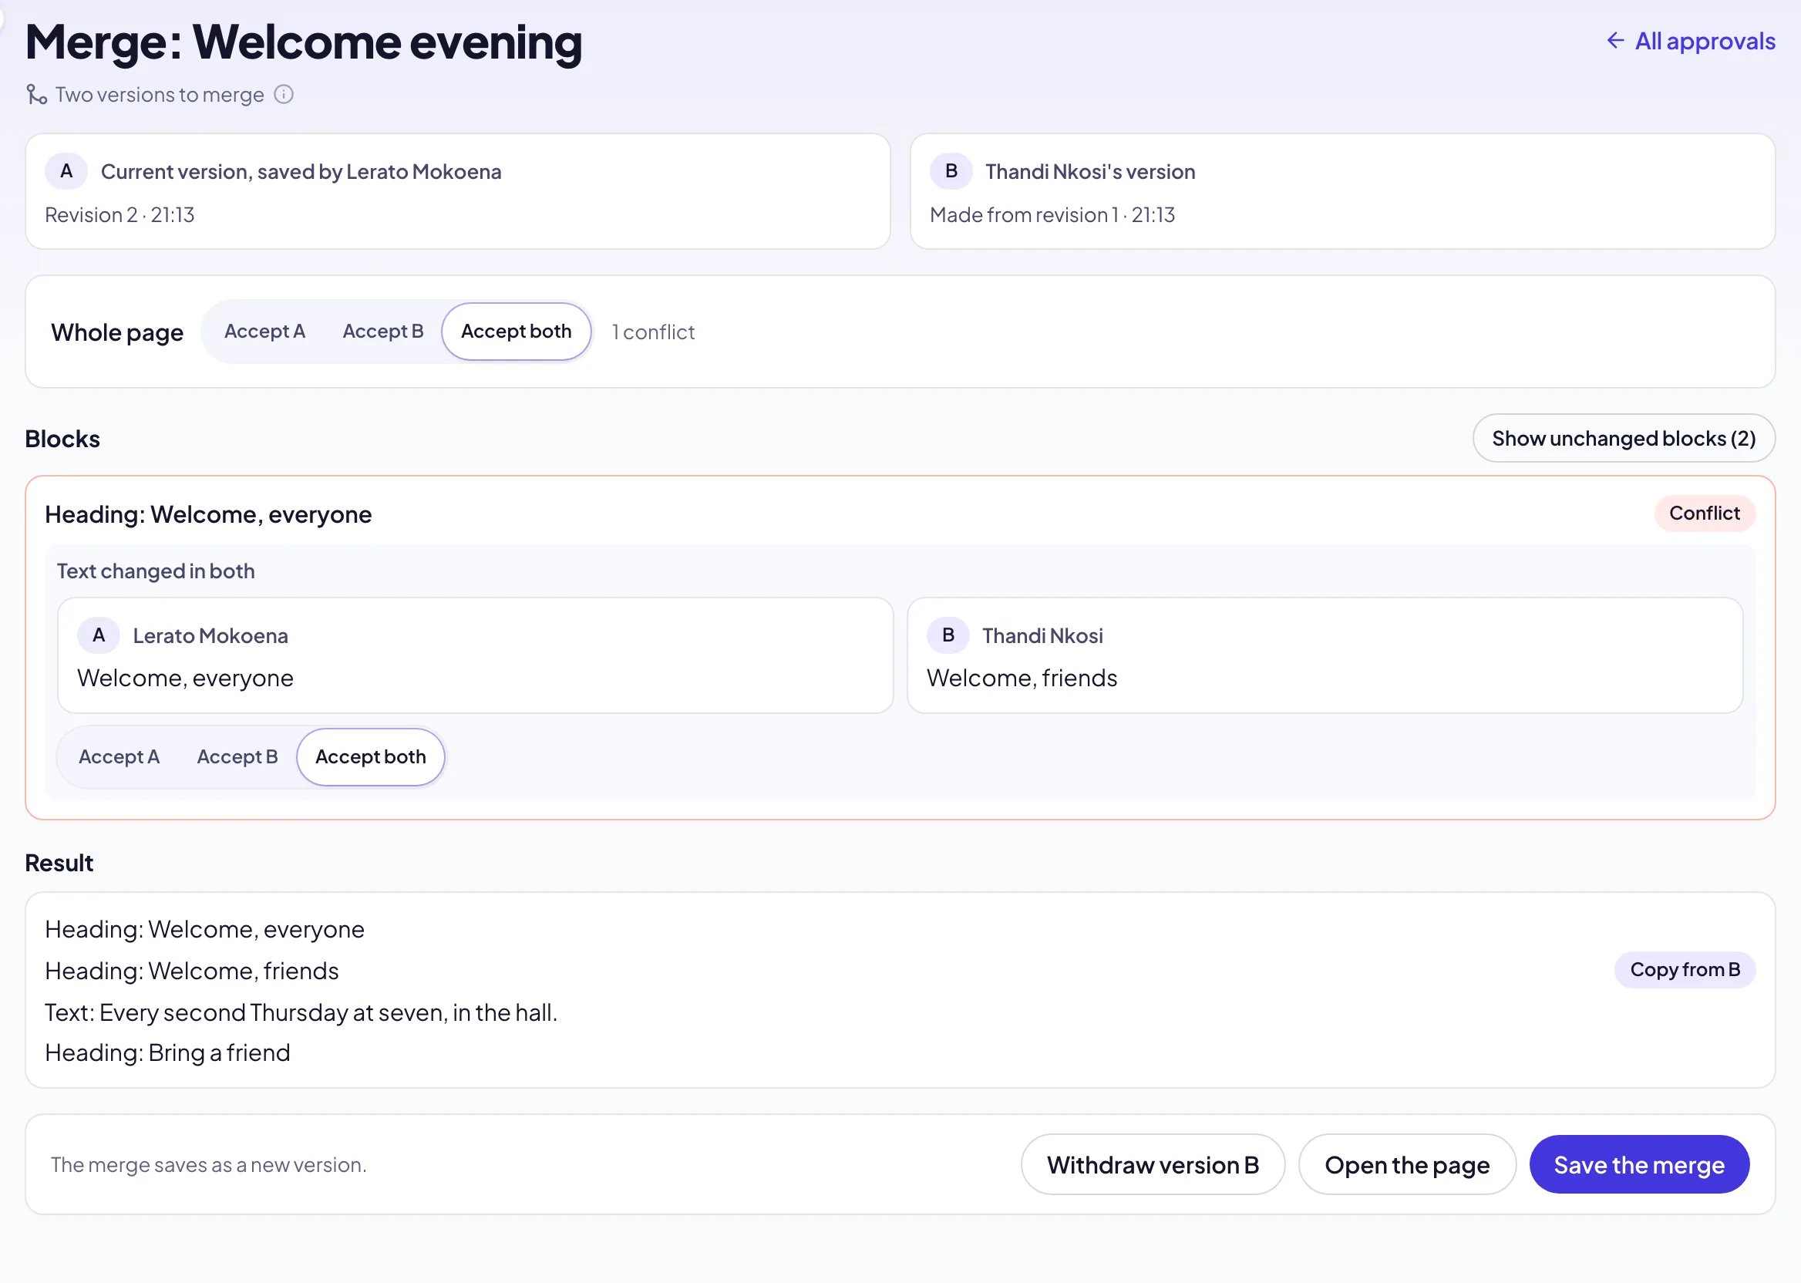Select Accept both for the whole page
1801x1283 pixels.
[516, 332]
